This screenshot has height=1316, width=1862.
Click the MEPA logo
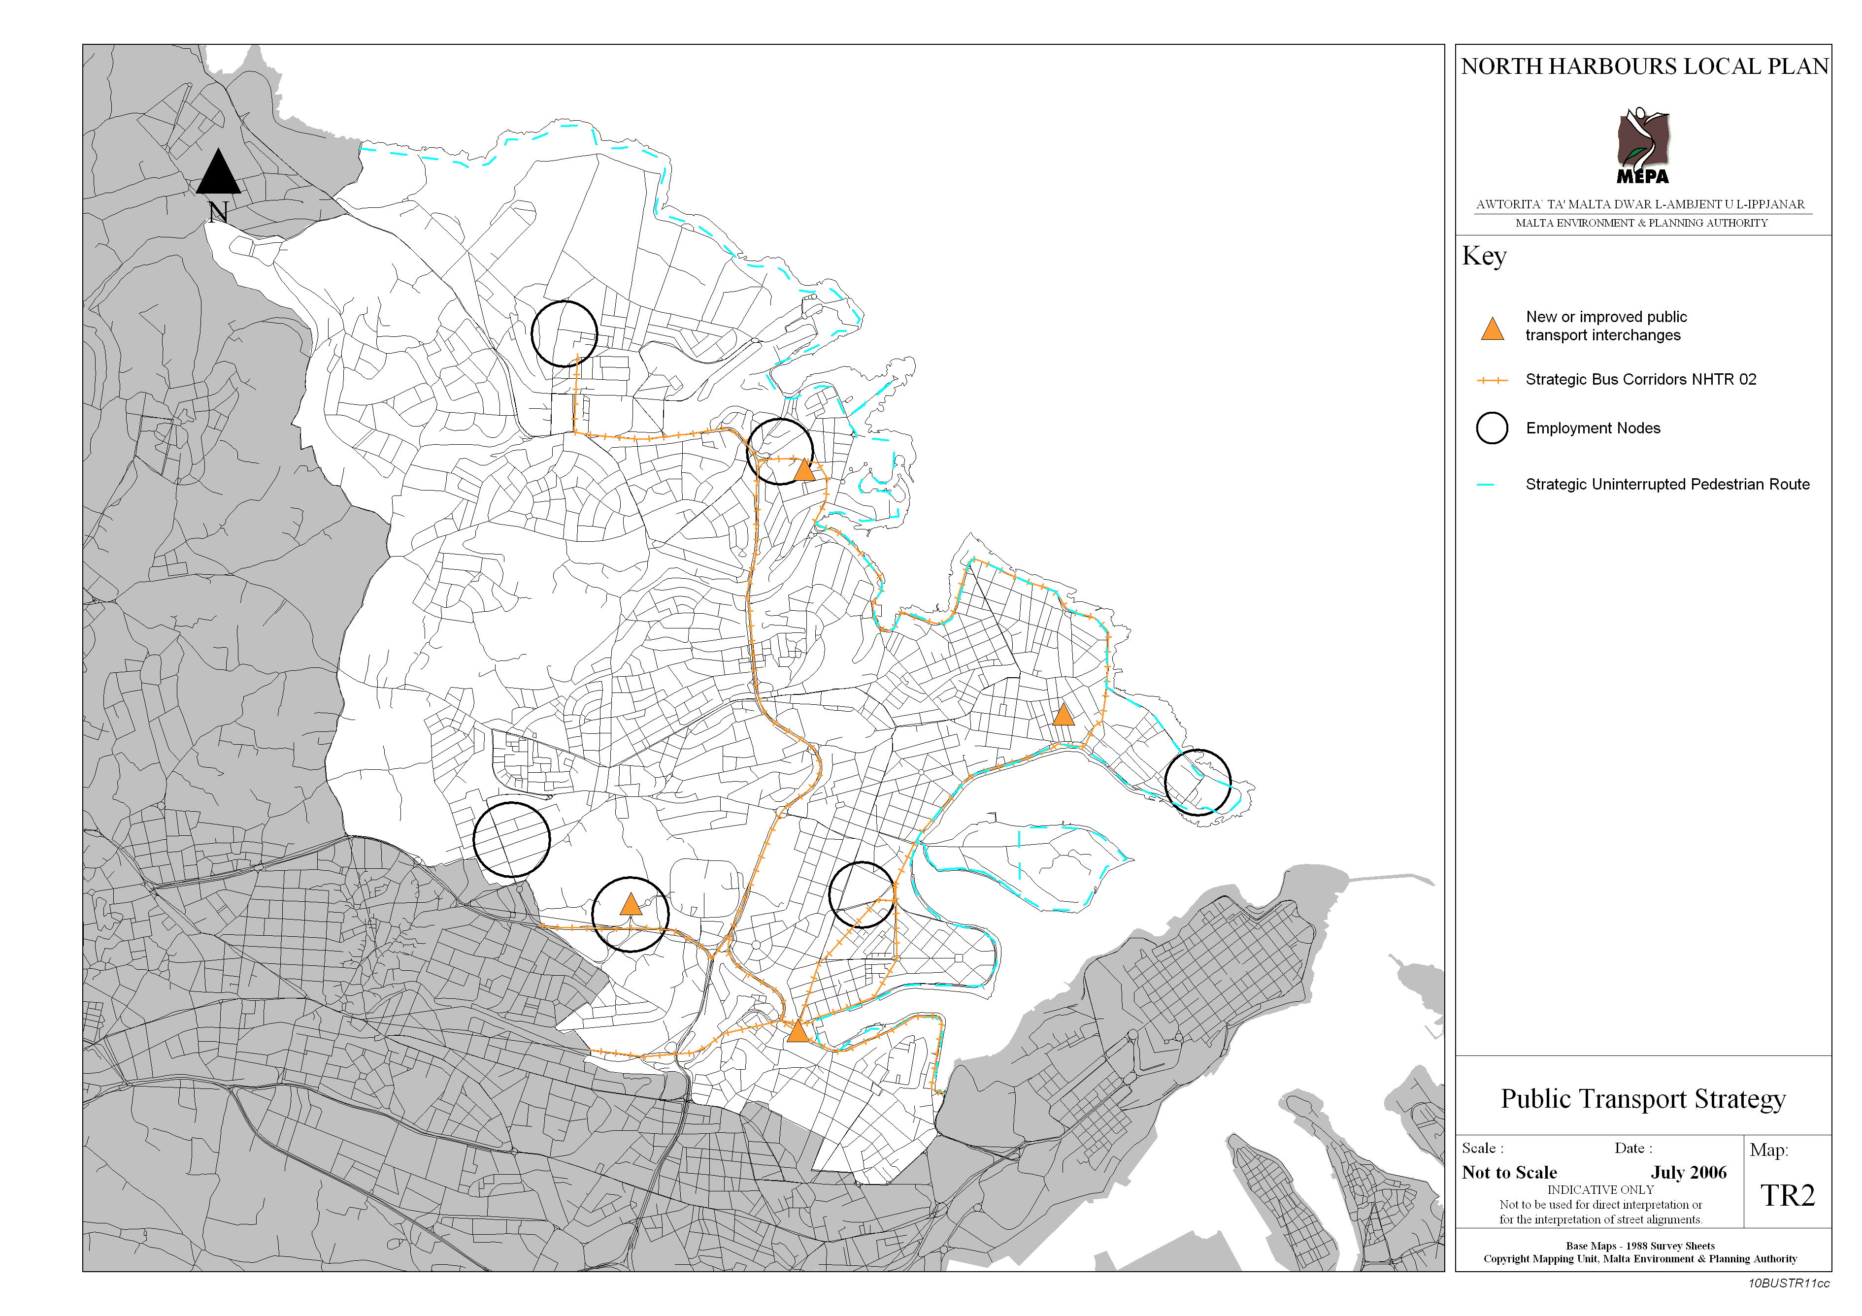point(1643,145)
